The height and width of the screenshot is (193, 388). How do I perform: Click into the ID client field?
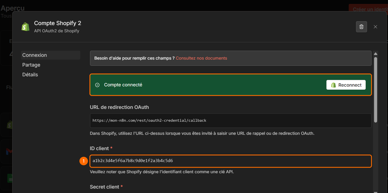pyautogui.click(x=231, y=161)
